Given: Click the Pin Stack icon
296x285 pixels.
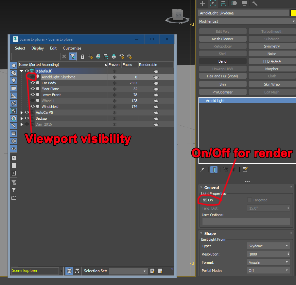Looking at the screenshot, I should [x=202, y=170].
